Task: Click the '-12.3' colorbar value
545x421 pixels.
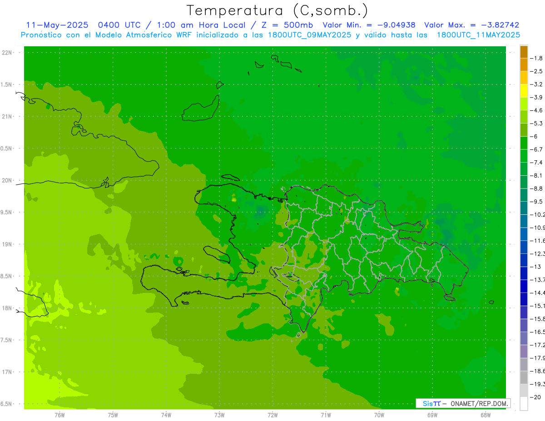Action: coord(538,253)
